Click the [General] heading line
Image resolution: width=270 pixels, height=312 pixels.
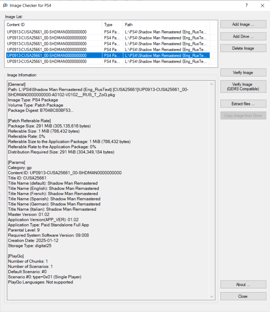pos(17,84)
